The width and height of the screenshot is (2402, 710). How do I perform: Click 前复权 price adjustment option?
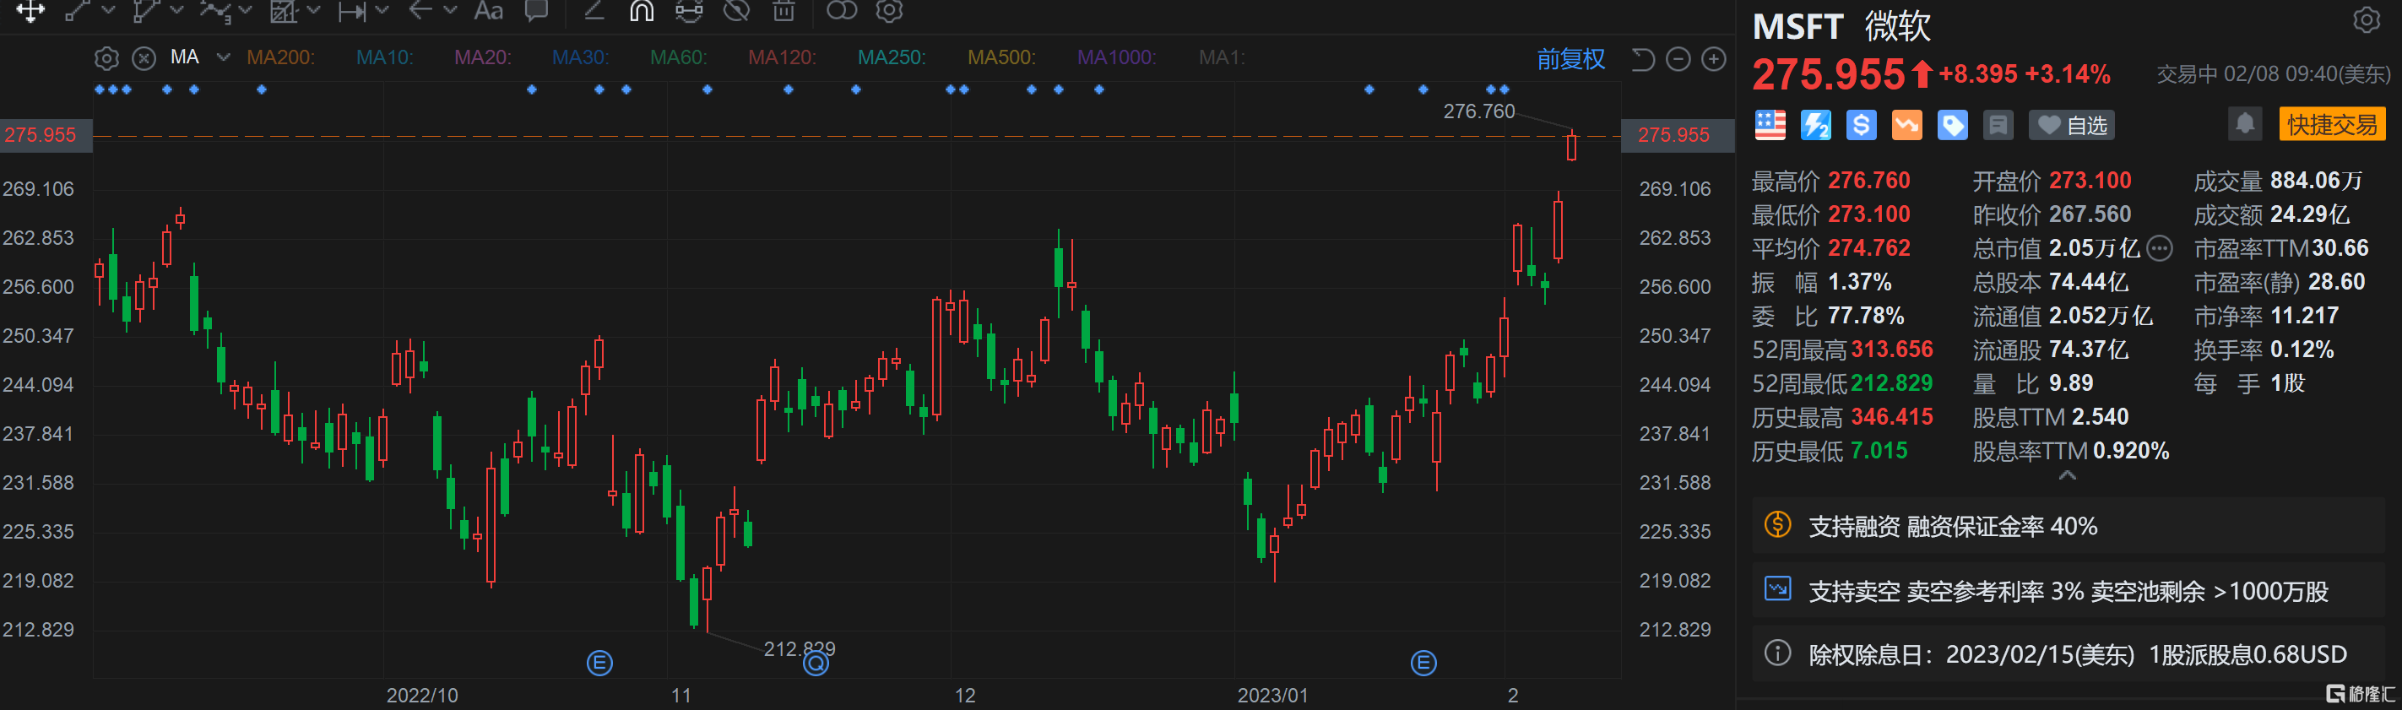(1570, 60)
